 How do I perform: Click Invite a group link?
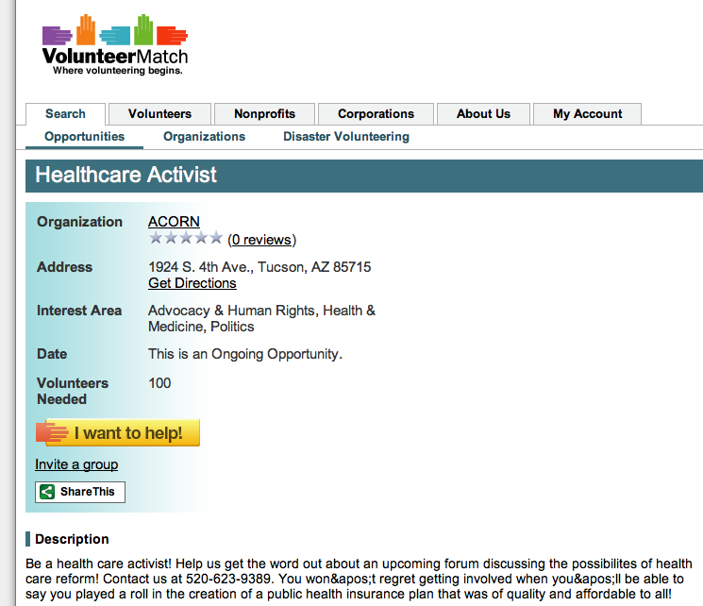click(x=76, y=464)
